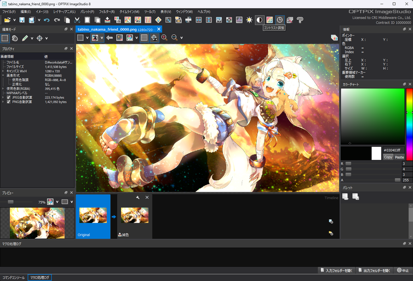Screen dimensions: 413x281
Task: Click the flip horizontal icon
Action: click(x=199, y=20)
